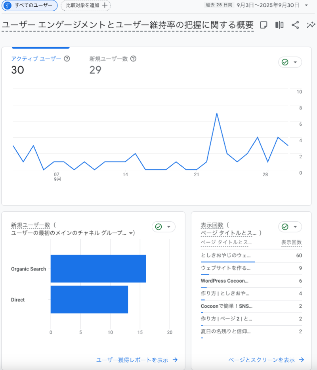The width and height of the screenshot is (317, 370).
Task: Click help icon beside アクティブ ユーザー
Action: click(67, 59)
